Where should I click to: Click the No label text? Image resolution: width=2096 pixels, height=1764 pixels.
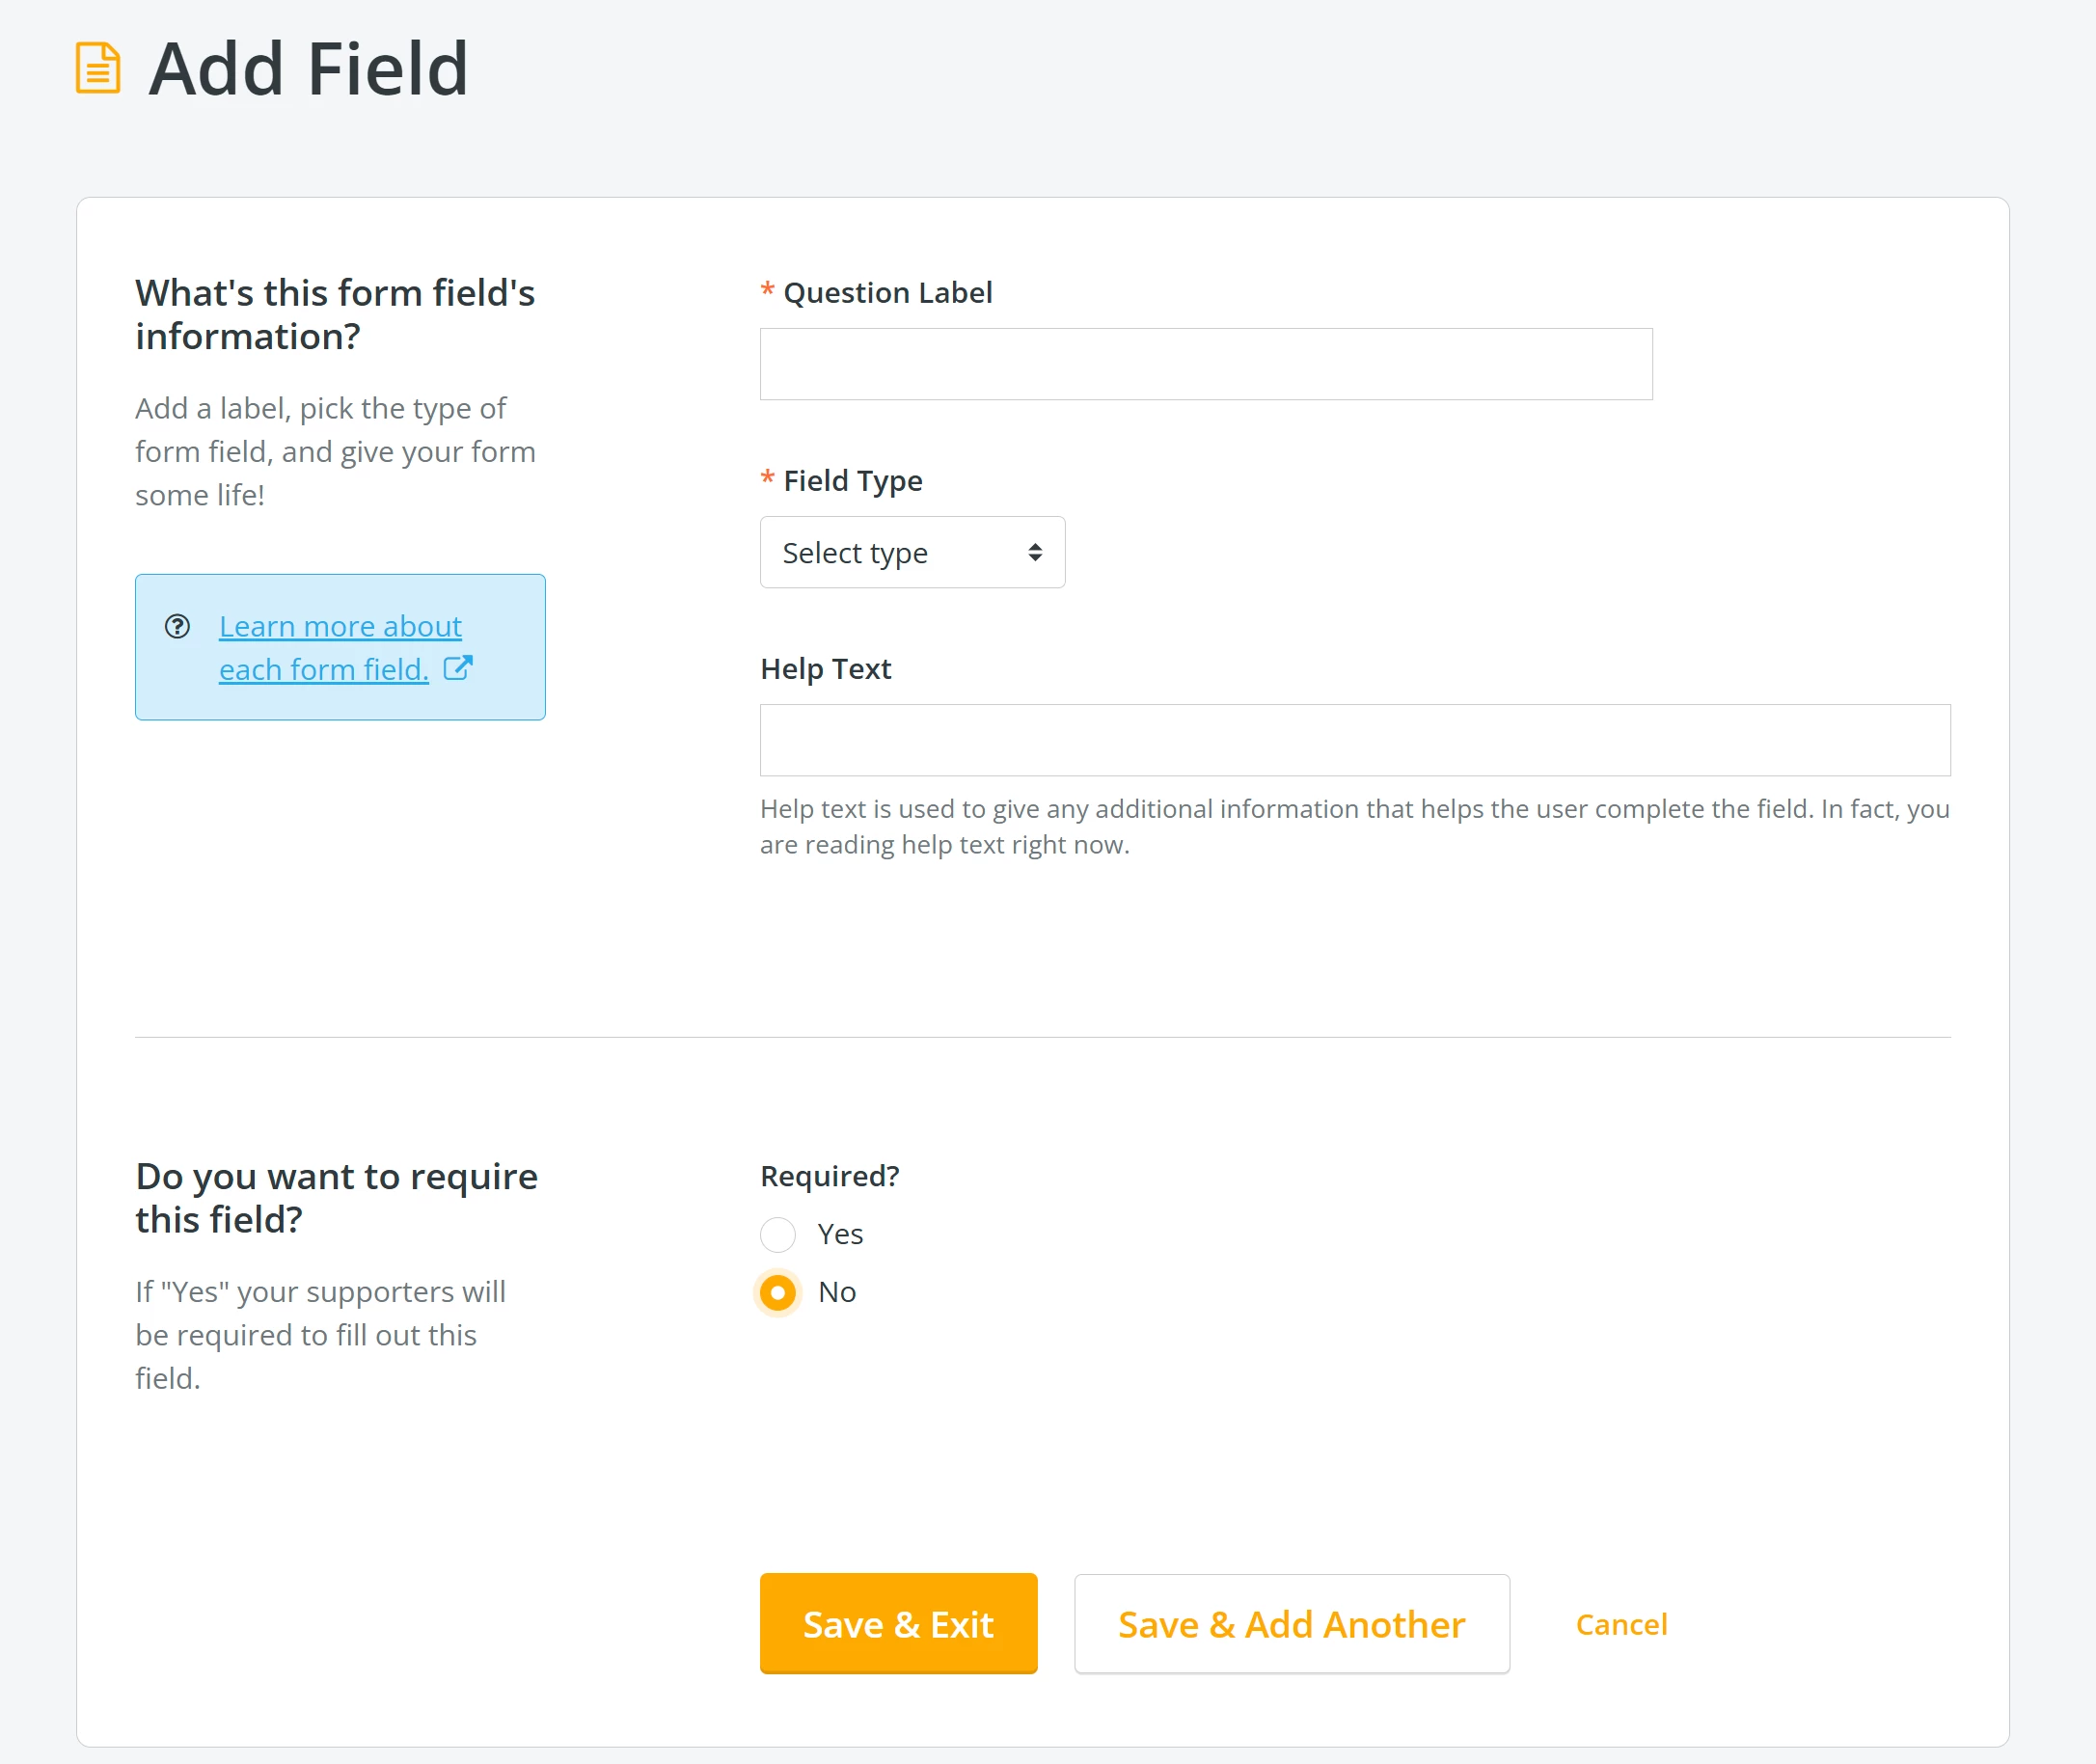point(837,1293)
